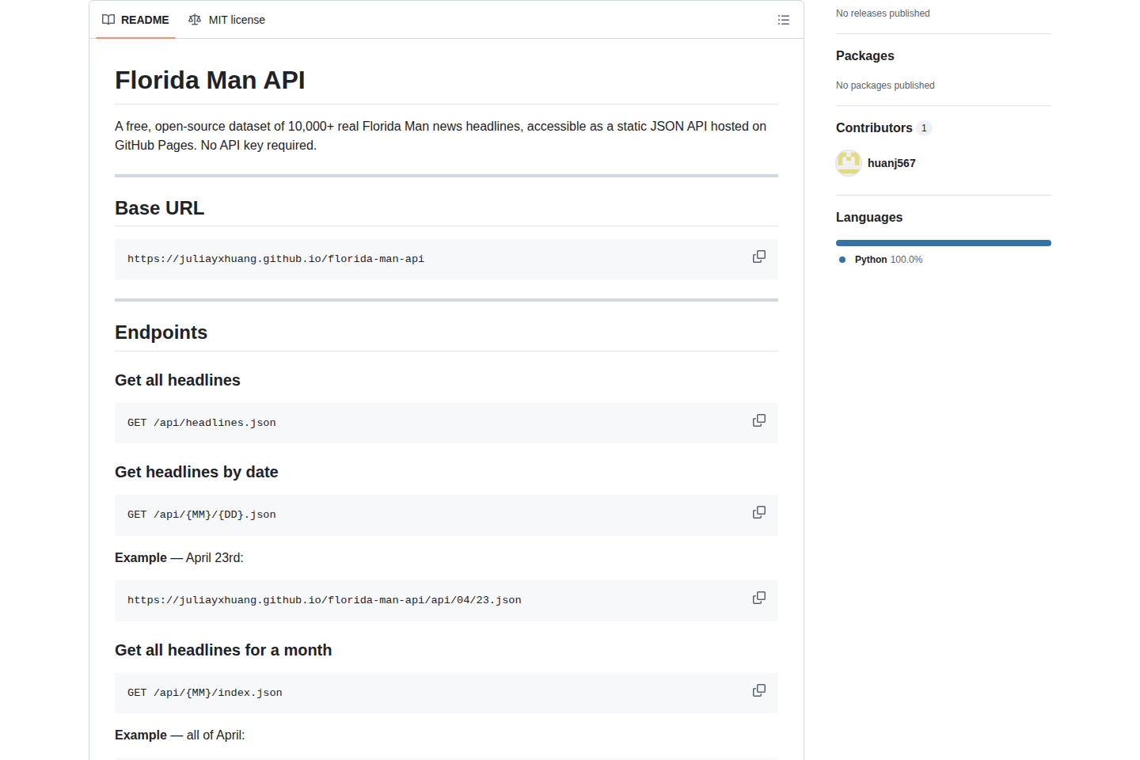Click the scales icon beside MIT license
Viewport: 1140px width, 760px height.
click(x=195, y=20)
